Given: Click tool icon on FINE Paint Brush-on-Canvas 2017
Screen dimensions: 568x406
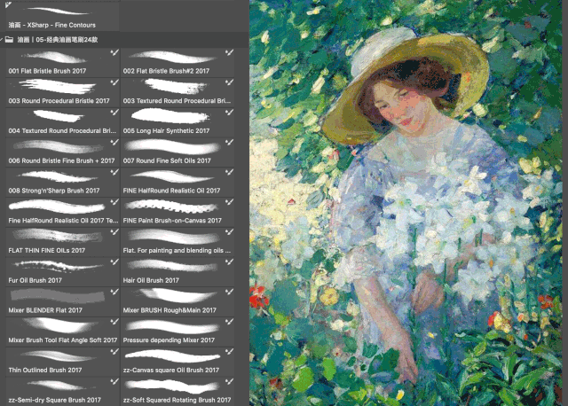Looking at the screenshot, I should (x=229, y=203).
